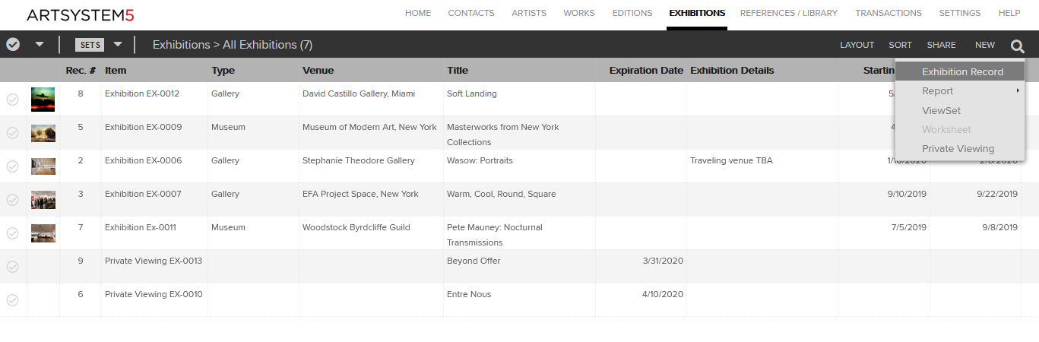Sort by the Venue column header

click(x=318, y=70)
